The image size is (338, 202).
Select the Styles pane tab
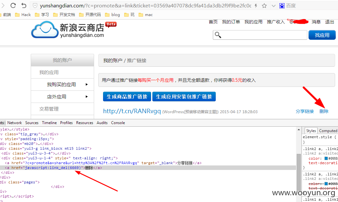pyautogui.click(x=311, y=131)
